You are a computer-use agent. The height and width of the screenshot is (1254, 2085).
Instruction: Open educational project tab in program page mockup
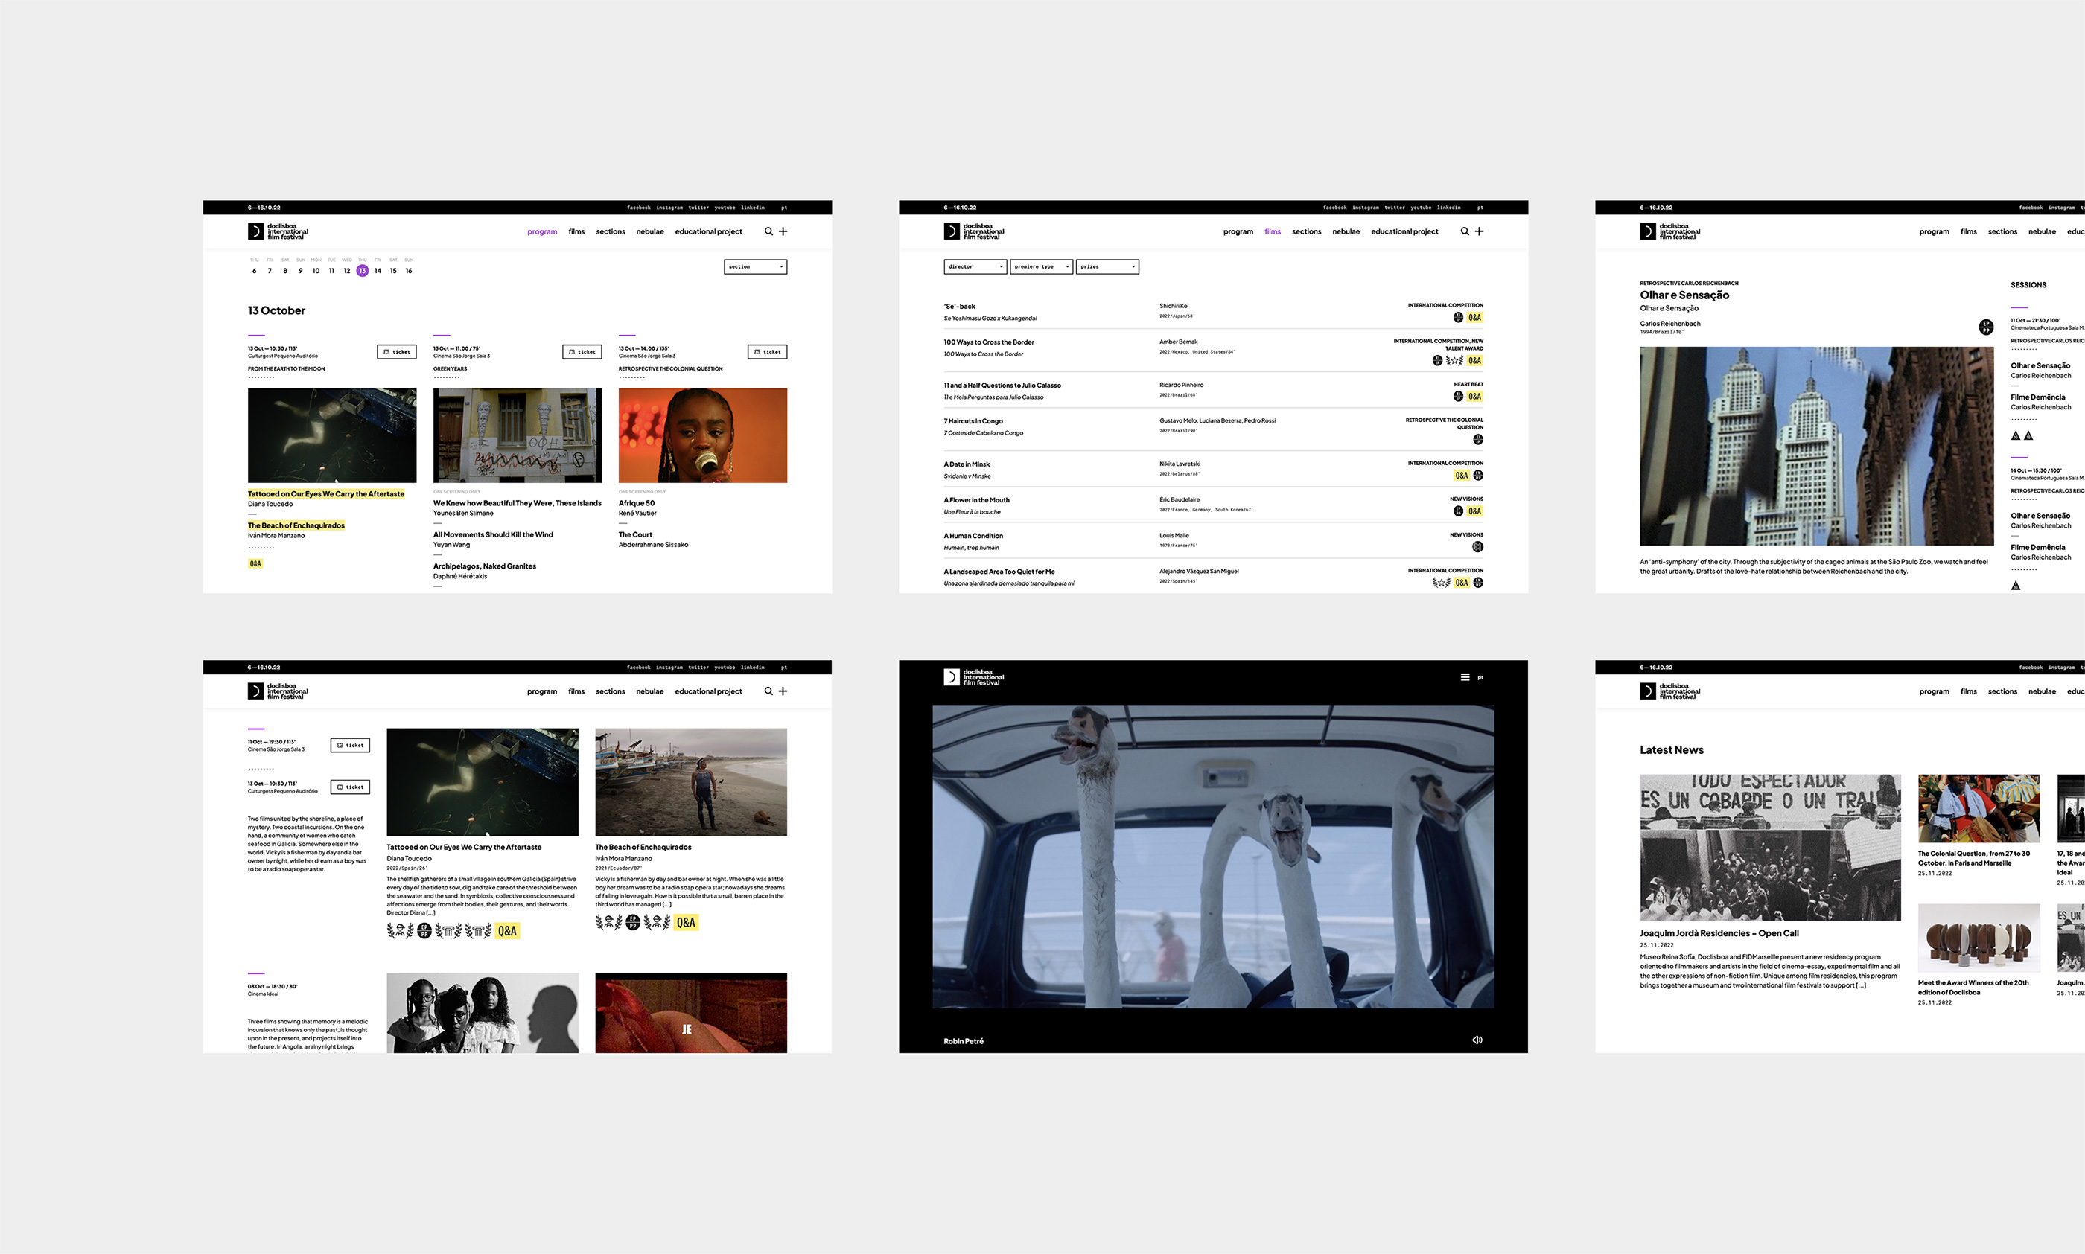pyautogui.click(x=709, y=231)
